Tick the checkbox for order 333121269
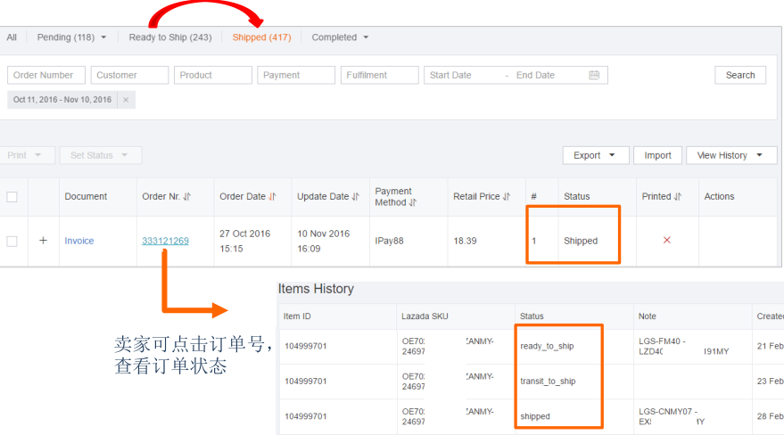The image size is (784, 435). pos(12,242)
